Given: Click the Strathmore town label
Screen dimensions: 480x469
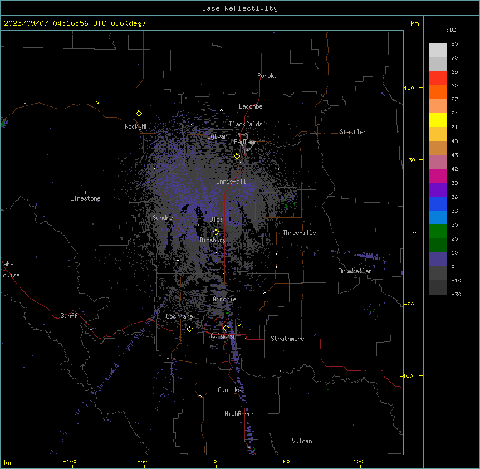Looking at the screenshot, I should tap(287, 339).
